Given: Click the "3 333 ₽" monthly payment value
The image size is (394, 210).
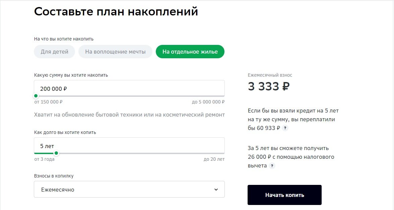Looking at the screenshot, I should [268, 86].
